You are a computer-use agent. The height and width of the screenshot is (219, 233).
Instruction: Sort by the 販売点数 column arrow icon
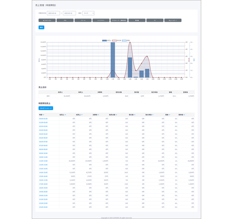(x=116, y=115)
